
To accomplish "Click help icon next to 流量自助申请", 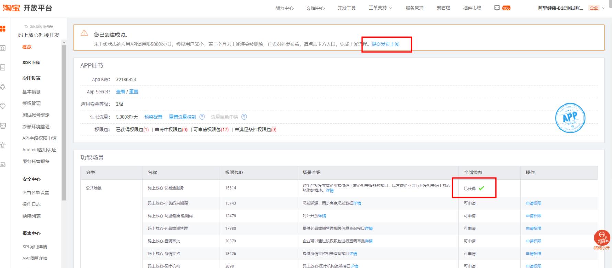I will tap(244, 117).
